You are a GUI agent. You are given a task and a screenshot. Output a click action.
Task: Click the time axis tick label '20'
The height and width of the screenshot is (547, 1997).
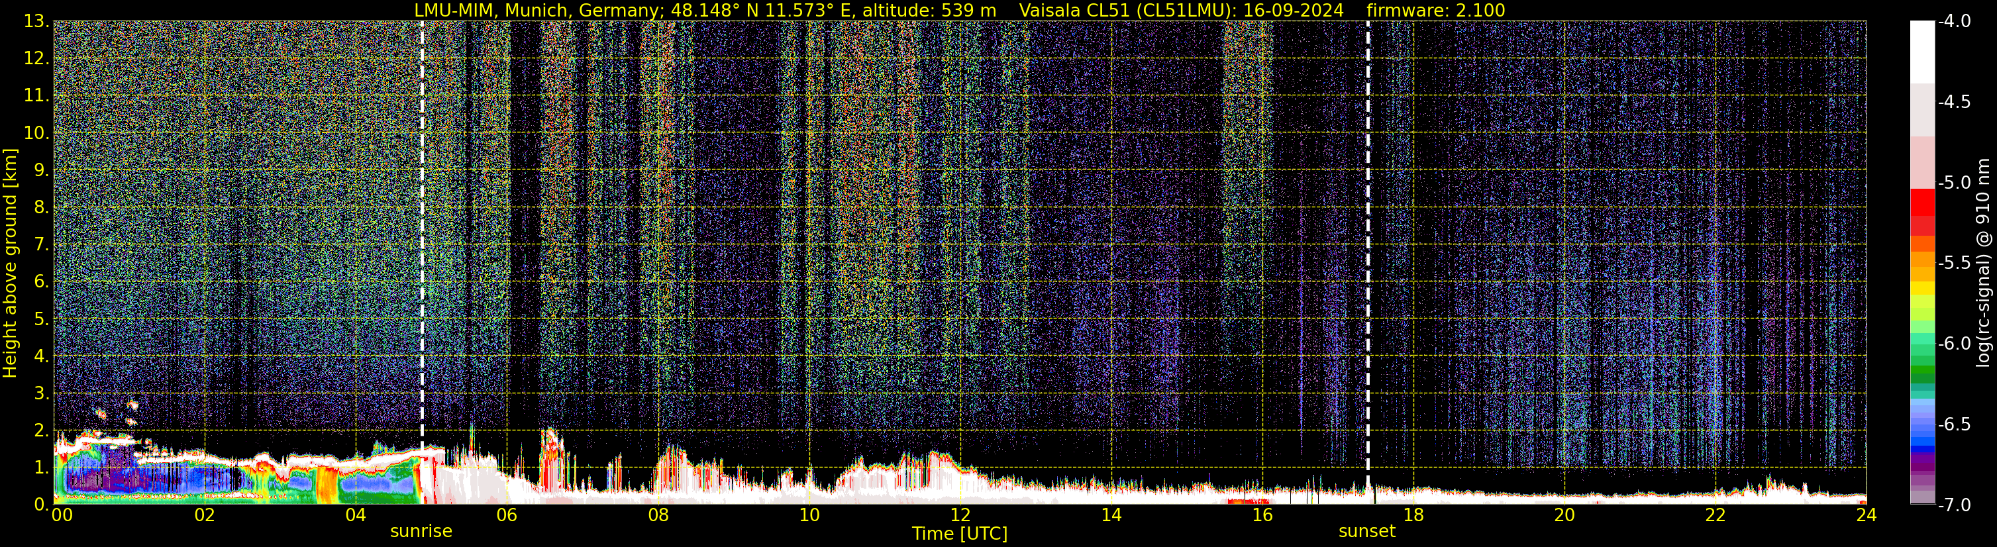point(1564,516)
